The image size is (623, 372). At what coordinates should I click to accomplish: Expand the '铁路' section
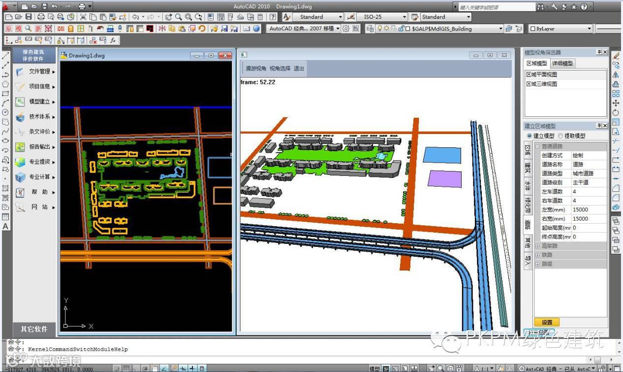(537, 255)
